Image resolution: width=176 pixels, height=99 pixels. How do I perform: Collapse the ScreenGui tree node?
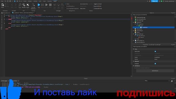coord(135,24)
